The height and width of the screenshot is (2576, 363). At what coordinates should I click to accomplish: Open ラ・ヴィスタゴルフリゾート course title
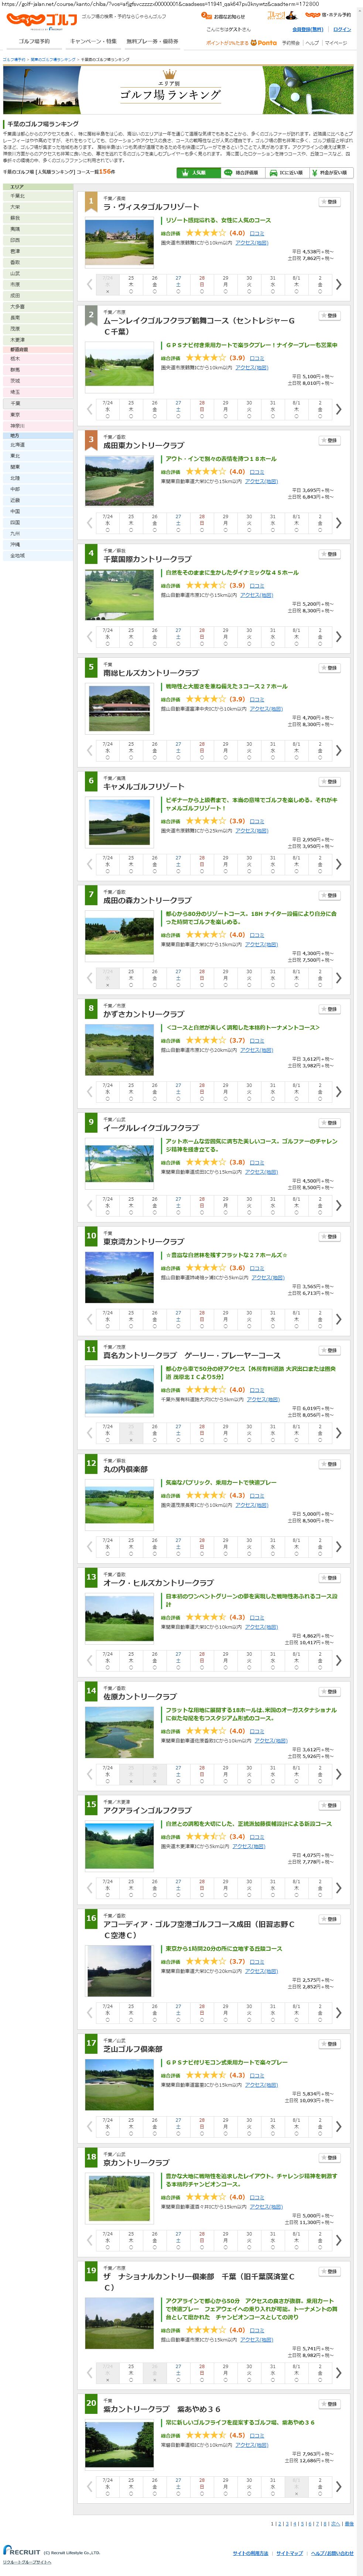[x=151, y=207]
